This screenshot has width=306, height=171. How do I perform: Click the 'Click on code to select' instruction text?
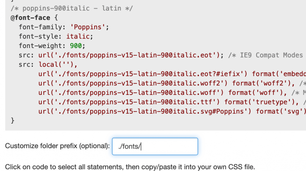pyautogui.click(x=130, y=167)
